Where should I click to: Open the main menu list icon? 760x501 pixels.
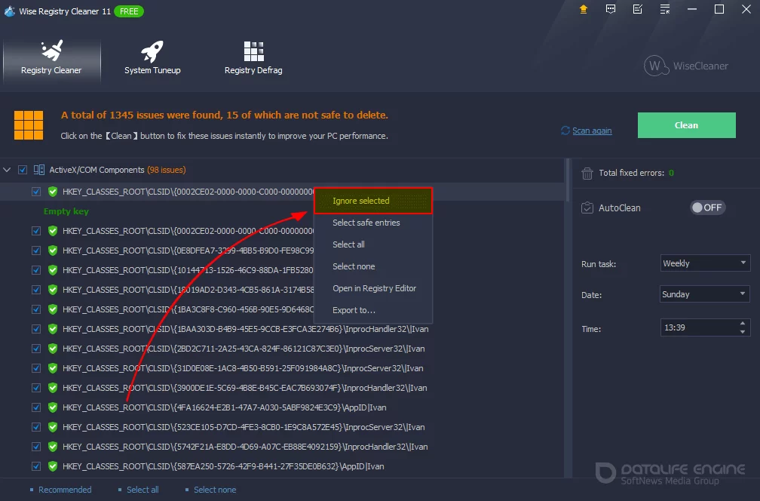coord(665,10)
